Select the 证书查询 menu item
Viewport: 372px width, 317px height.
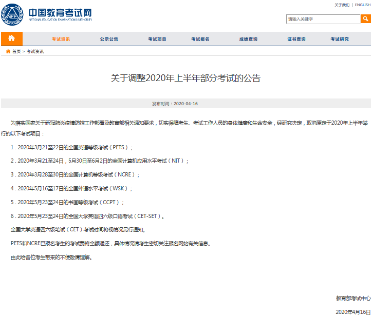coord(296,39)
